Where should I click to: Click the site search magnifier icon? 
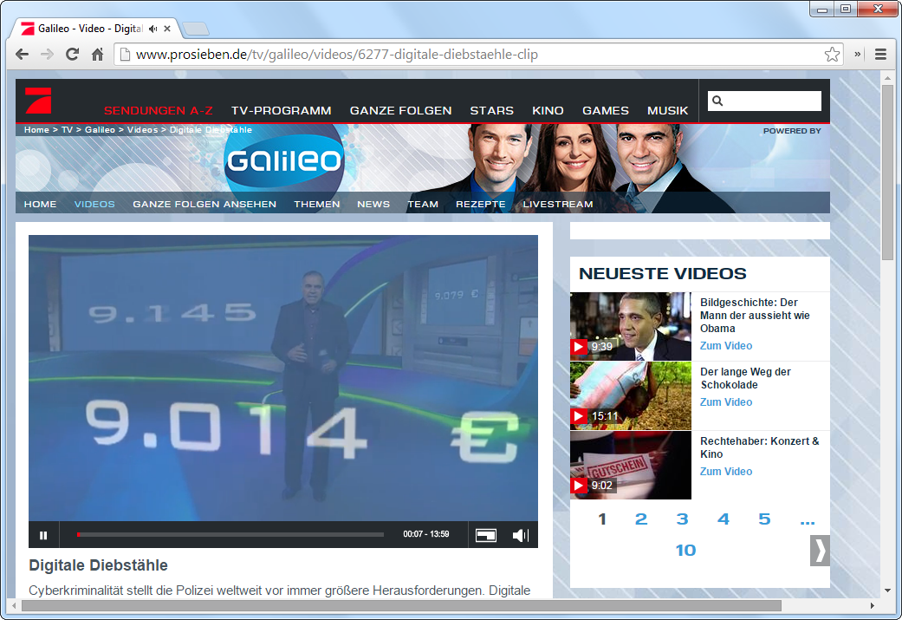(717, 101)
